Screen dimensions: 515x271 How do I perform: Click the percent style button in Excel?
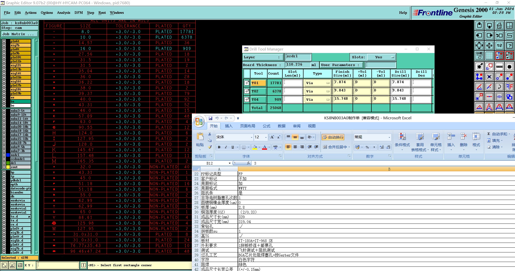[367, 147]
